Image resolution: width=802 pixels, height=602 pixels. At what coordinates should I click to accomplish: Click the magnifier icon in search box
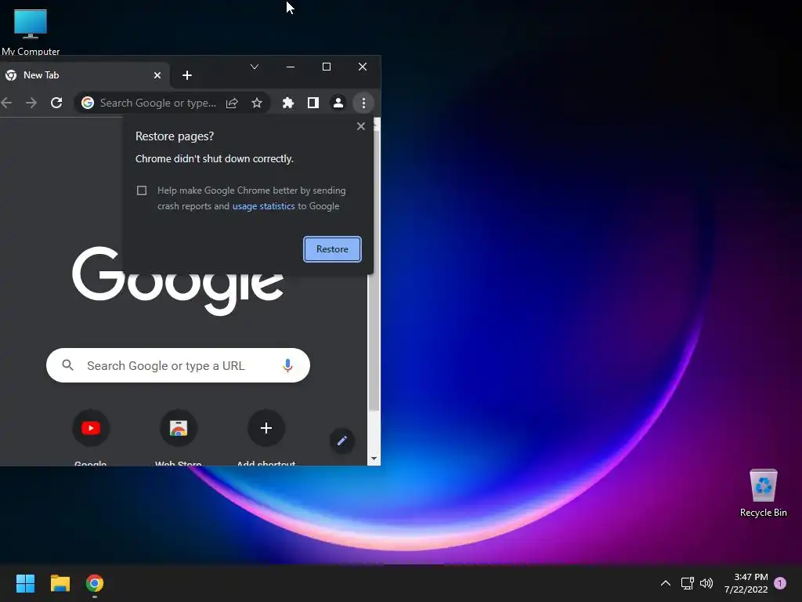67,365
